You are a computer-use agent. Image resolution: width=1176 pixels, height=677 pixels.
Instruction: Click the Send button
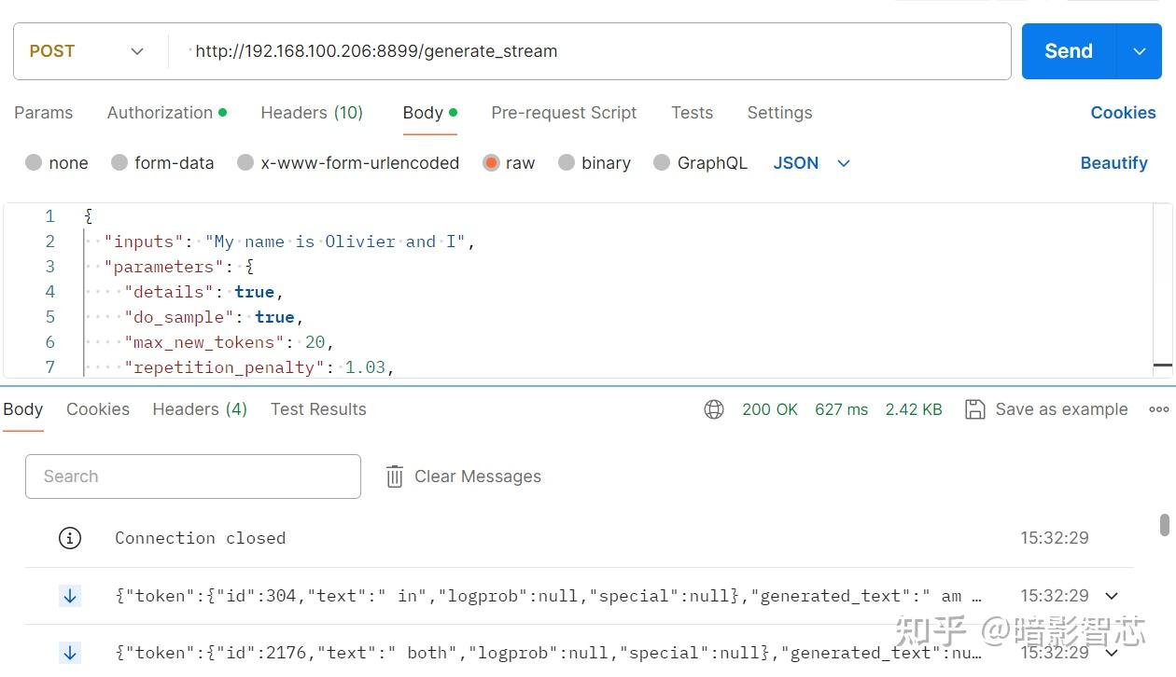[1068, 51]
